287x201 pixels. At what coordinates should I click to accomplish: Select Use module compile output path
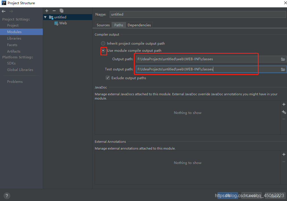pos(103,51)
